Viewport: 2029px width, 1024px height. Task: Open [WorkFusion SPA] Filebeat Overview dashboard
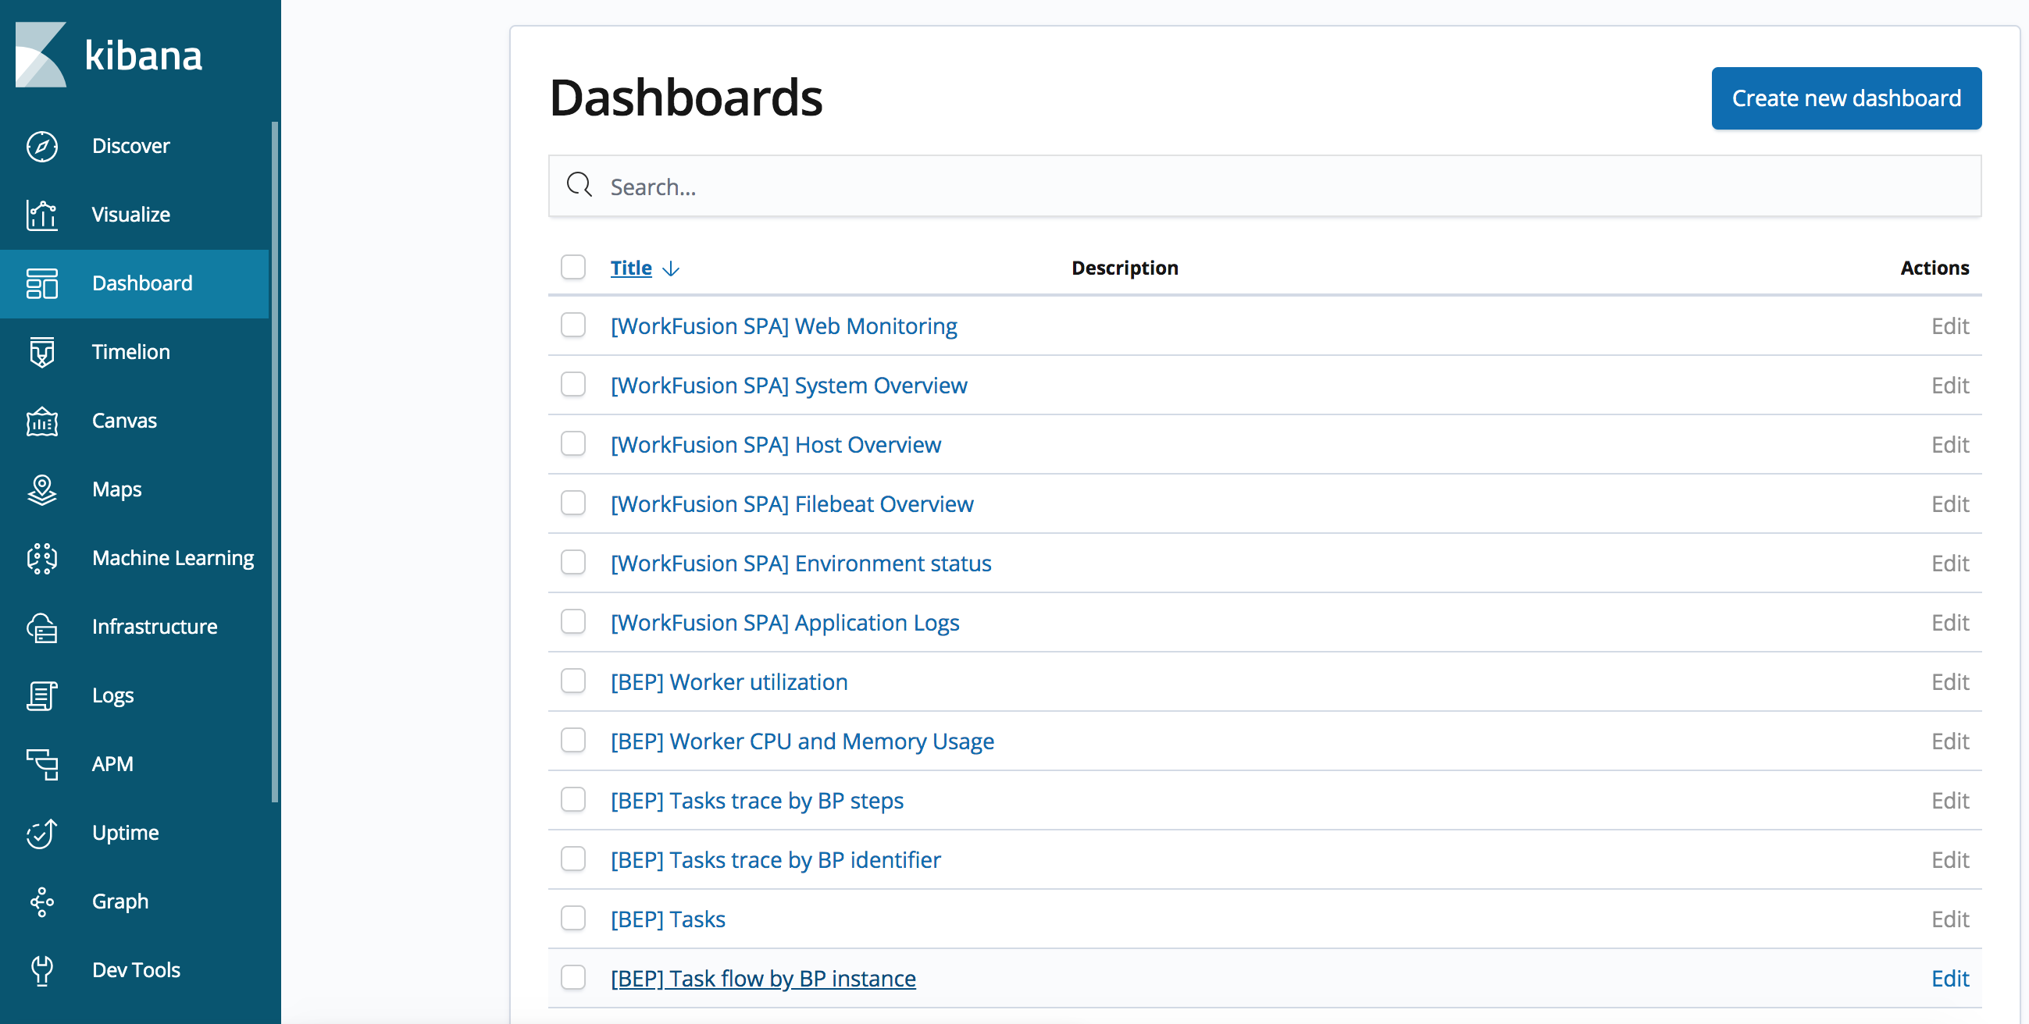click(792, 503)
